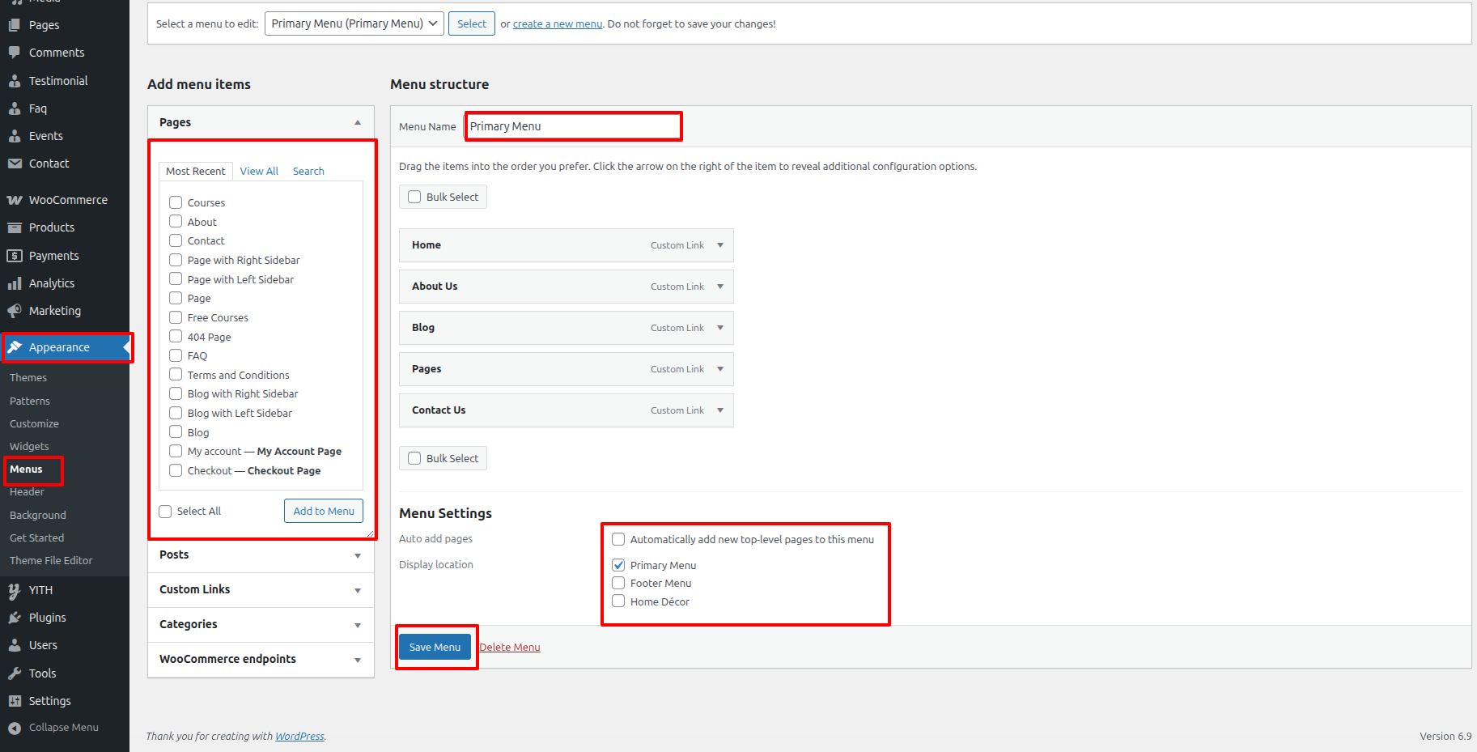Click the Delete Menu link

coord(510,647)
